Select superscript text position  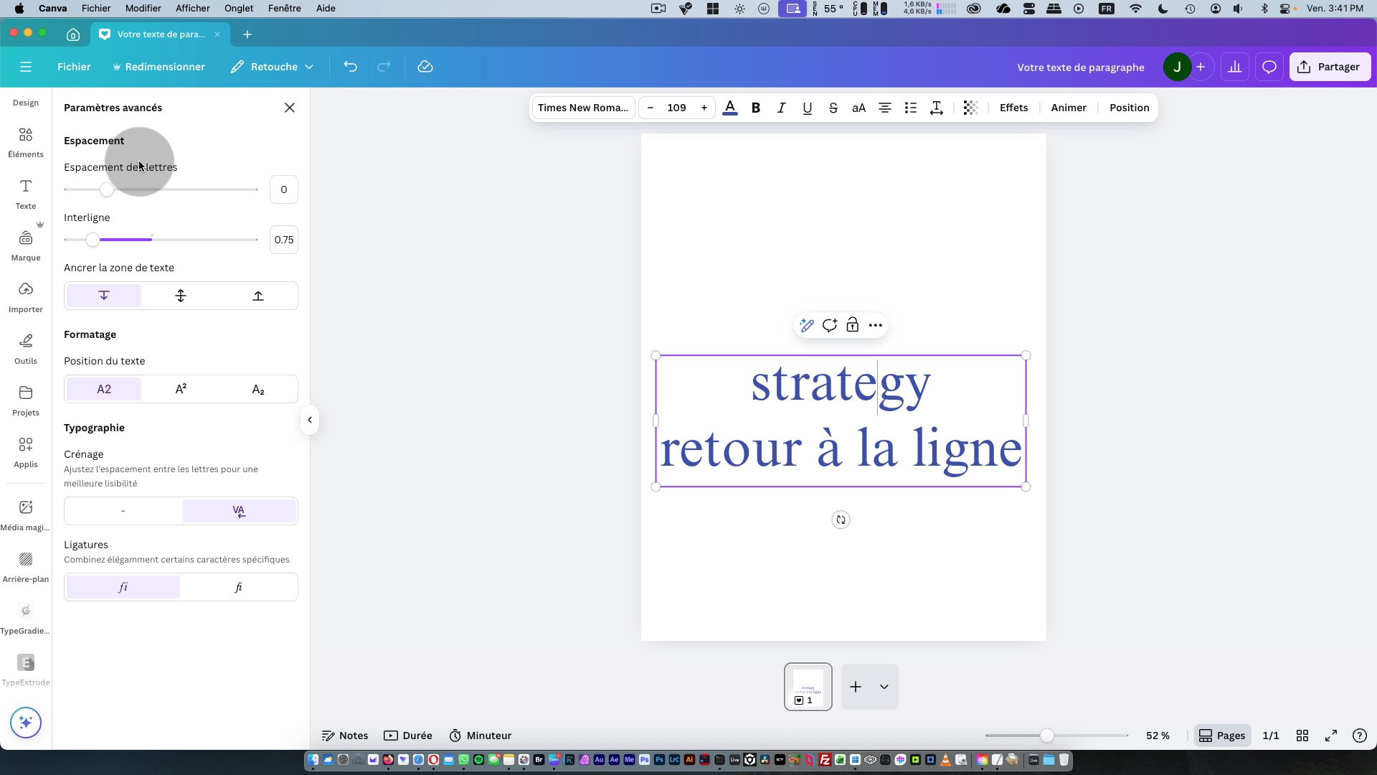pos(181,389)
